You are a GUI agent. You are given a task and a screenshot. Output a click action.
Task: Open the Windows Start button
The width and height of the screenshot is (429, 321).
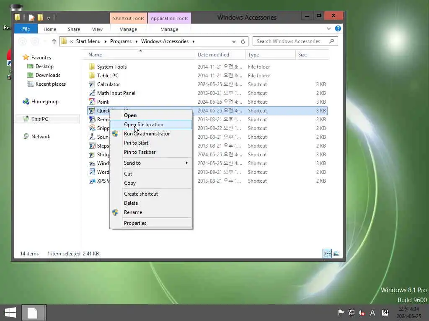click(10, 313)
